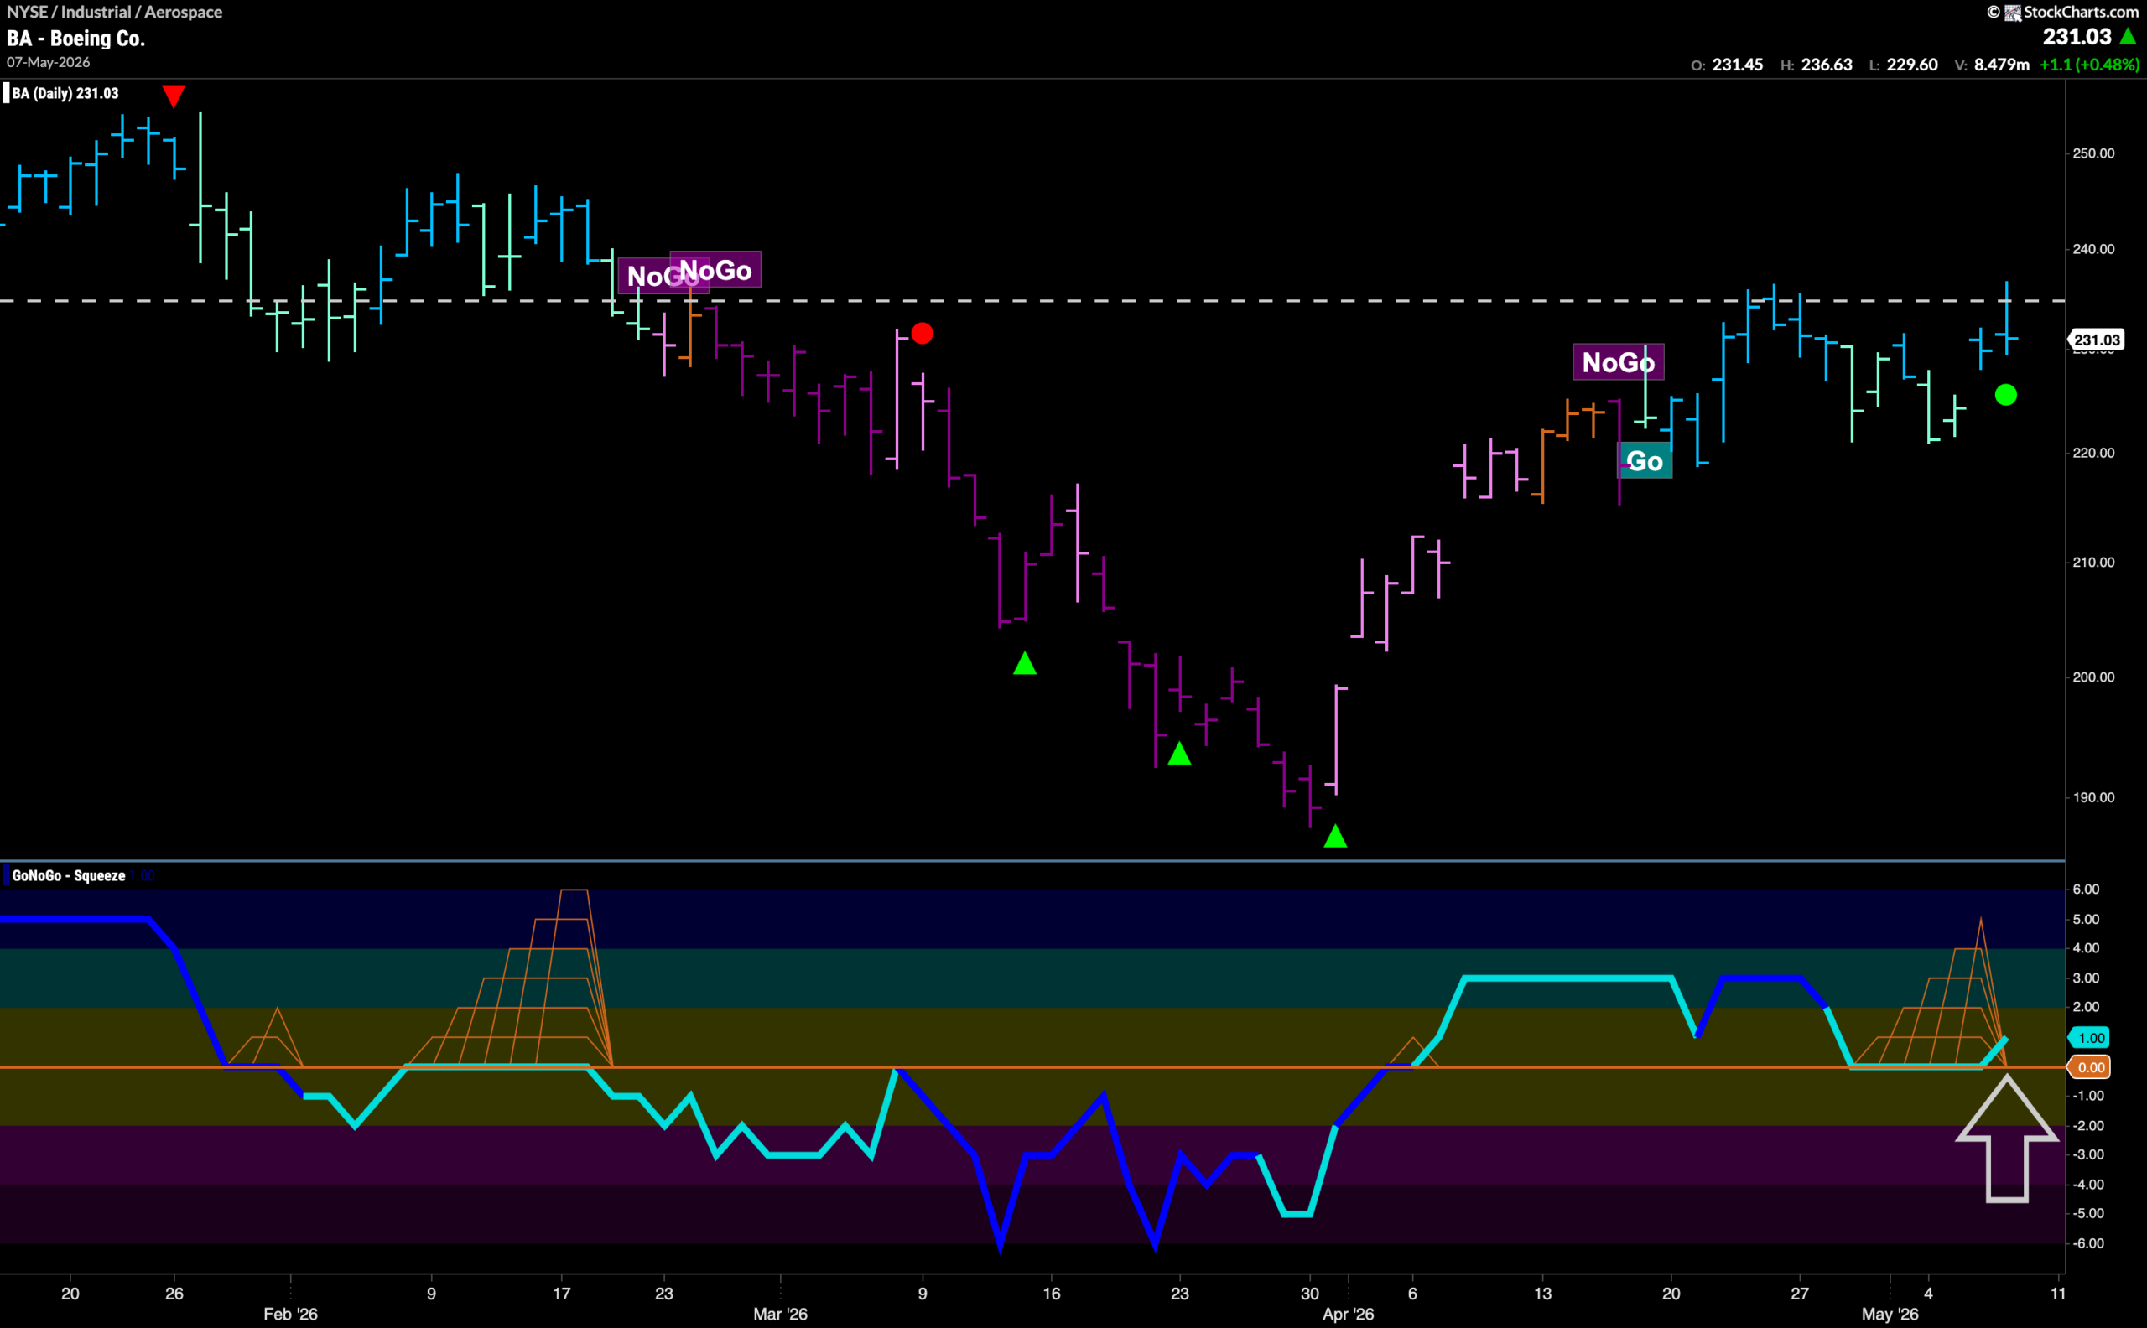2147x1328 pixels.
Task: Click green up-triangle marker near 16 Mar
Action: [1024, 663]
